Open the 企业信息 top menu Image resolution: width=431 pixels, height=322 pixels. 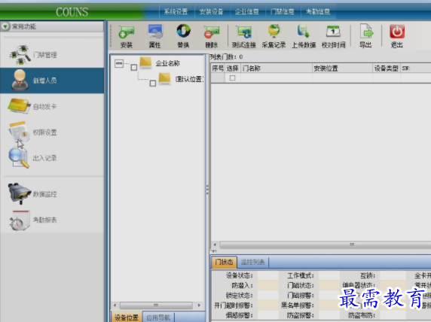tap(247, 11)
